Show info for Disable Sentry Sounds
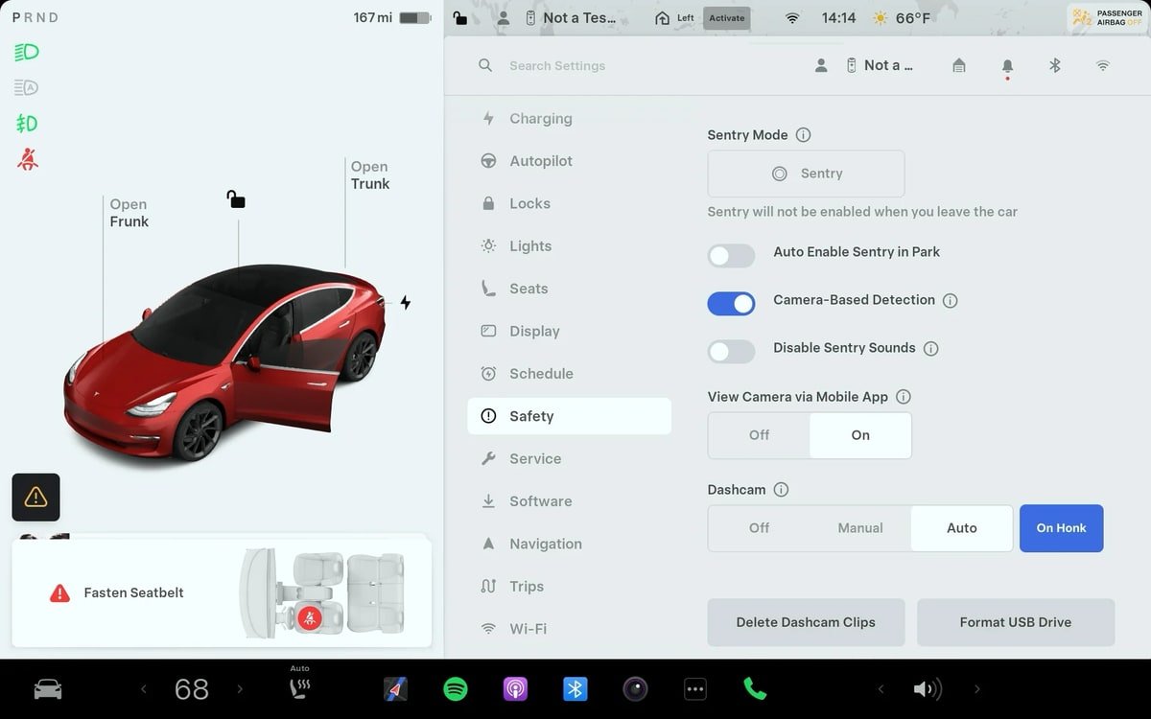The height and width of the screenshot is (719, 1151). (x=930, y=349)
